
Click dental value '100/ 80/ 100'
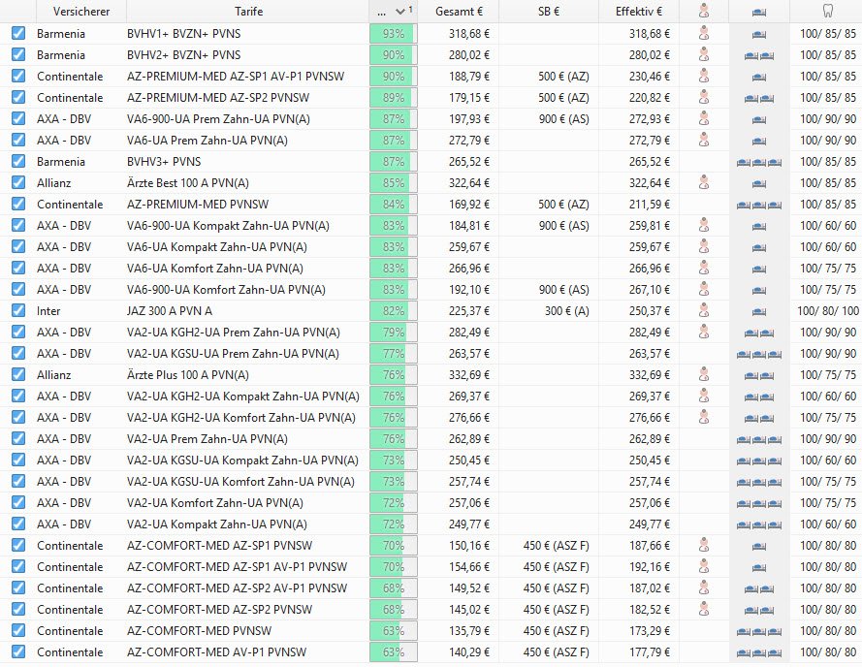pyautogui.click(x=828, y=311)
